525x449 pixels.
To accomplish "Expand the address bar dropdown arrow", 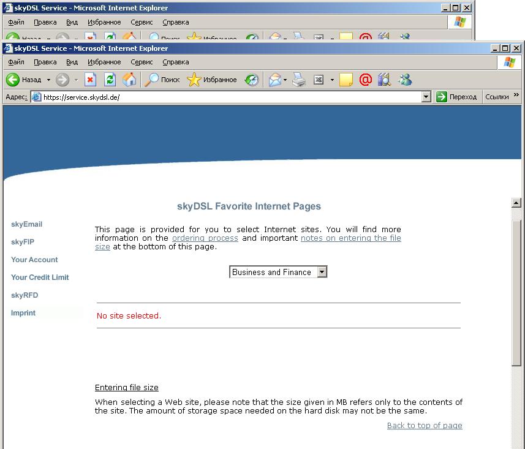I will (426, 97).
